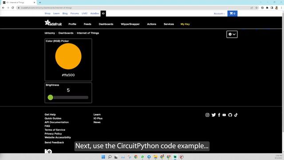284x160 pixels.
Task: Click the Adafruit logo
Action: point(53,23)
